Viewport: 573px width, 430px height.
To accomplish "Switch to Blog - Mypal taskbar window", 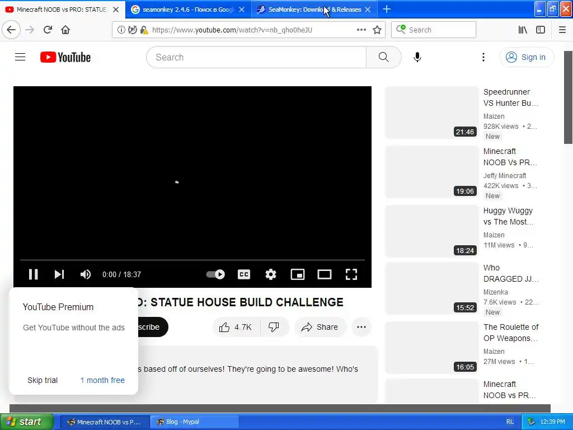I will 194,422.
